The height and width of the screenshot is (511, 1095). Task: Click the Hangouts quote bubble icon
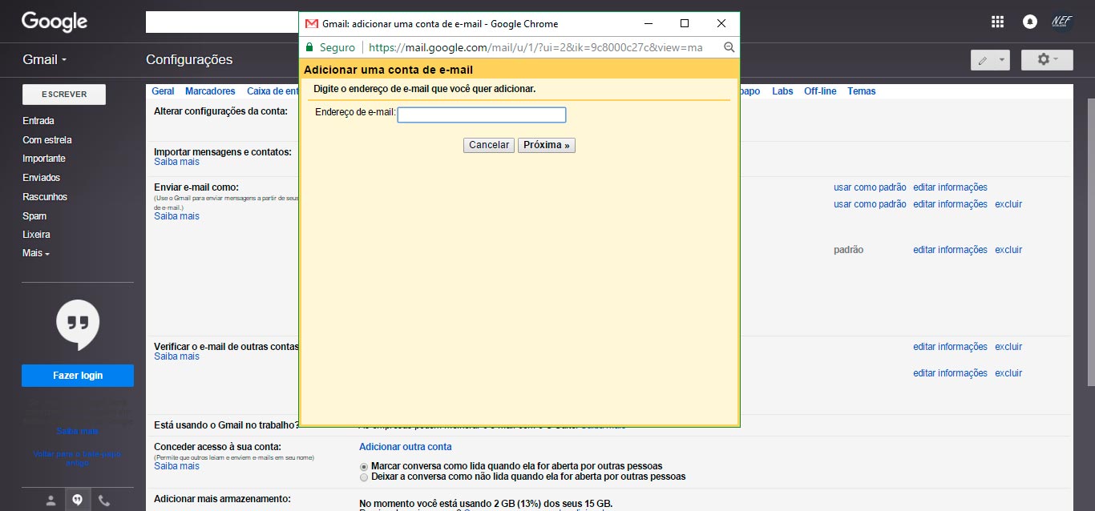[78, 324]
